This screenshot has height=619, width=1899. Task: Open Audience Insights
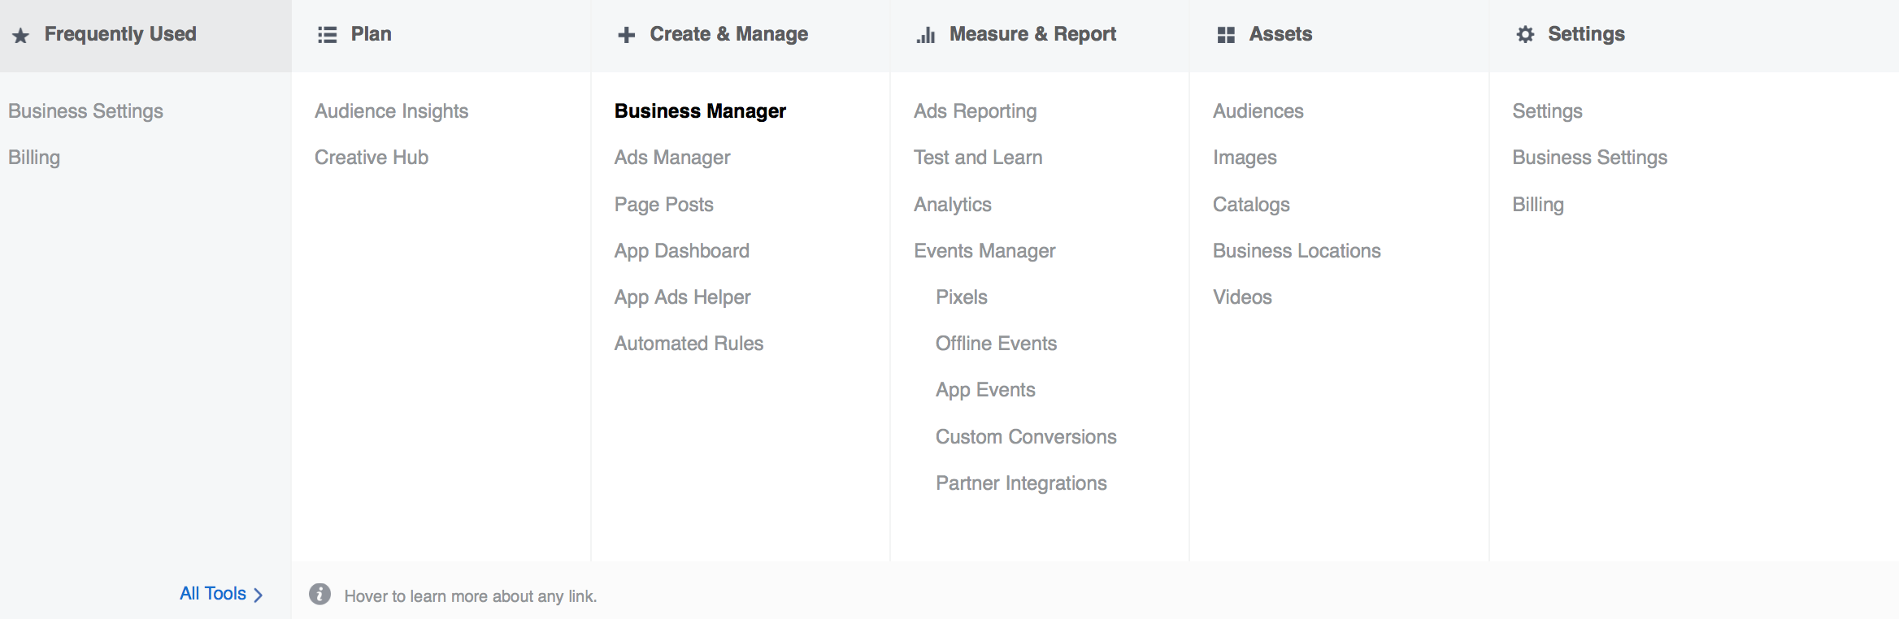pyautogui.click(x=391, y=111)
